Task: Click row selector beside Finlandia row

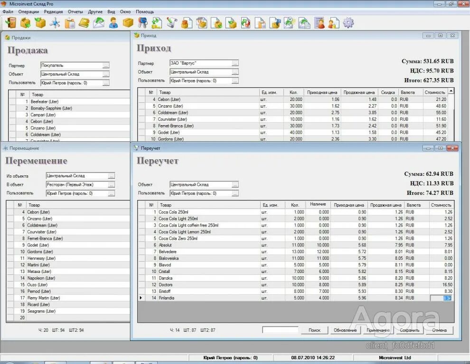Action: coord(141,298)
